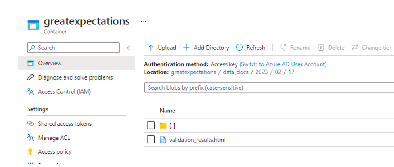The width and height of the screenshot is (394, 167).
Task: Go to greatexpectations in Location breadcrumb
Action: tap(193, 72)
